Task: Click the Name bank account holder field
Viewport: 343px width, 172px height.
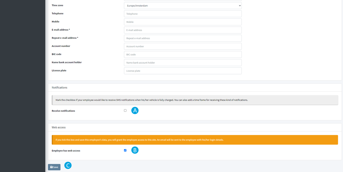Action: pos(183,63)
